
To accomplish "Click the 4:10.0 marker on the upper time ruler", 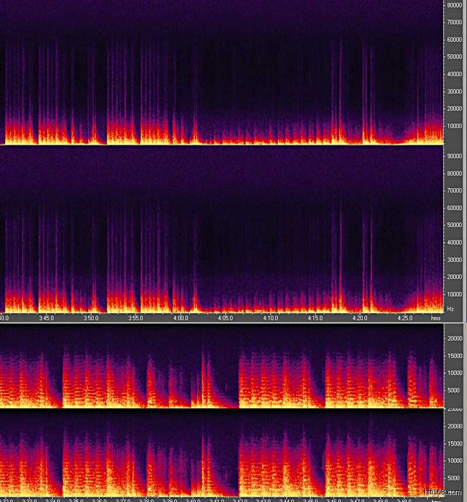I will click(270, 318).
